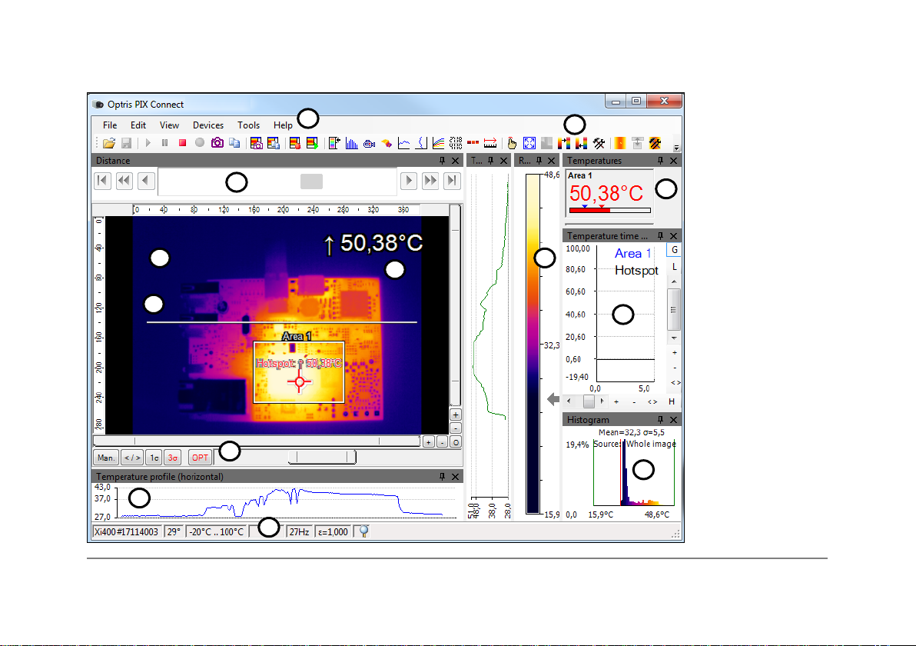The width and height of the screenshot is (916, 646).
Task: Click the fast forward double-arrow button
Action: pyautogui.click(x=430, y=181)
